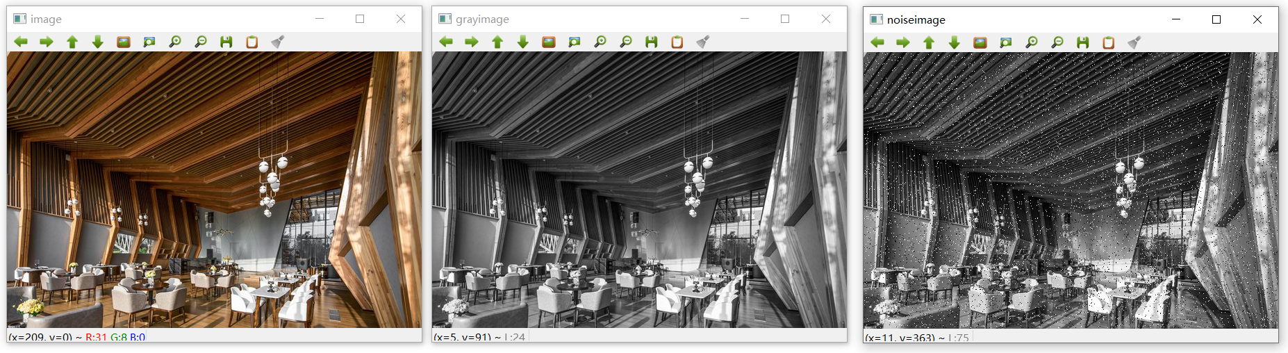Image resolution: width=1288 pixels, height=353 pixels.
Task: Click the noisy photo in noiseimage window
Action: [x=1071, y=190]
